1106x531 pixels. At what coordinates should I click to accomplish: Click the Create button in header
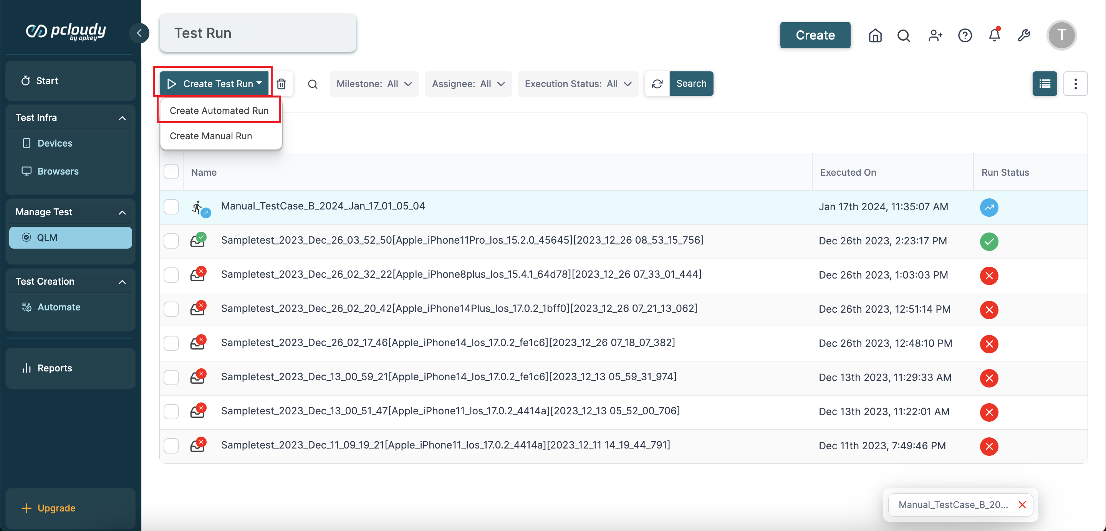815,35
